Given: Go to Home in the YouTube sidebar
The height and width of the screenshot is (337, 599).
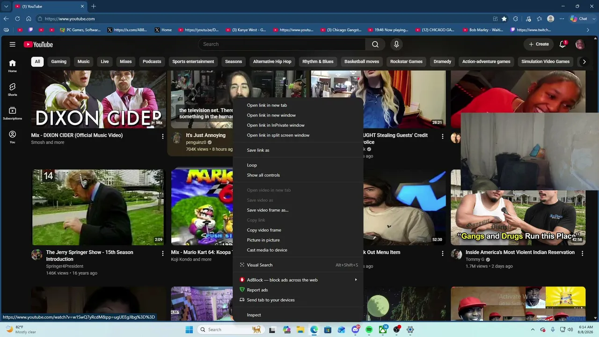Looking at the screenshot, I should pyautogui.click(x=13, y=66).
